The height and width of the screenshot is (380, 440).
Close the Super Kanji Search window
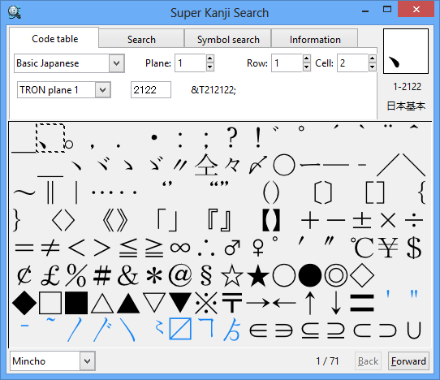tap(416, 10)
